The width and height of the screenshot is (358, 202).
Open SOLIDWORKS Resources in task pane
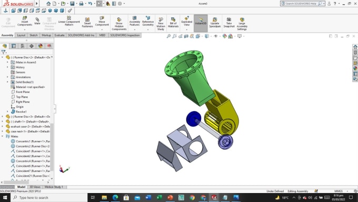click(355, 47)
